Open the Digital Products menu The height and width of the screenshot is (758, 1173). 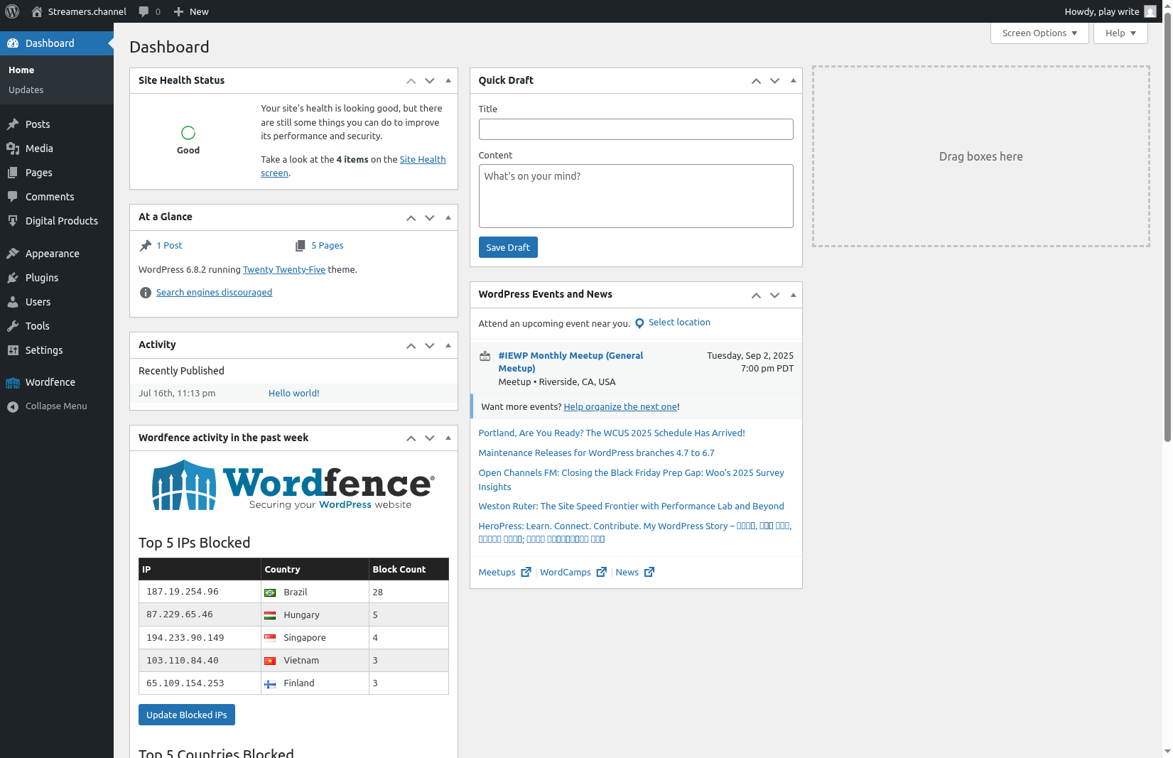point(57,221)
